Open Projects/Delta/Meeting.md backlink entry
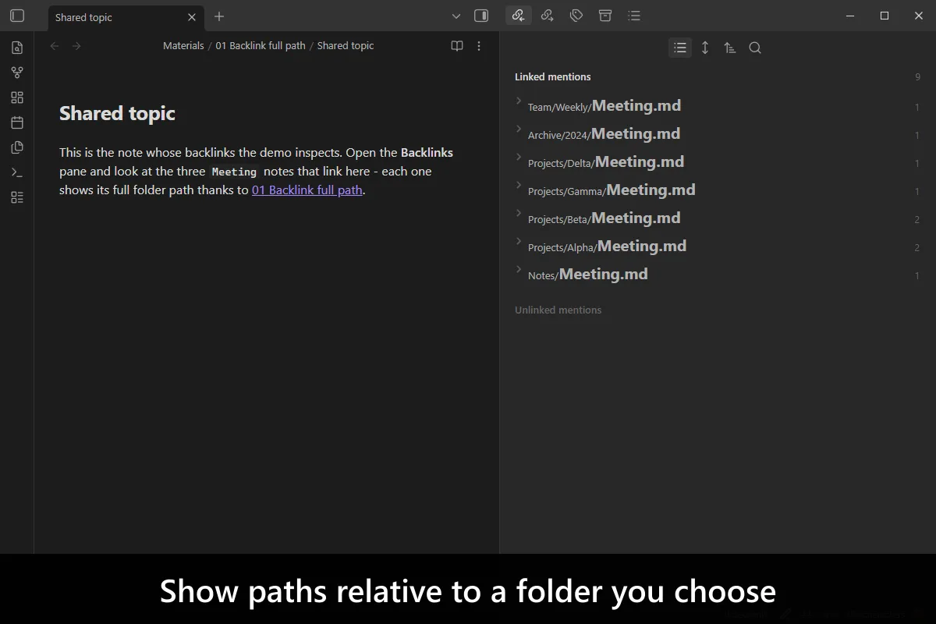 (x=606, y=162)
